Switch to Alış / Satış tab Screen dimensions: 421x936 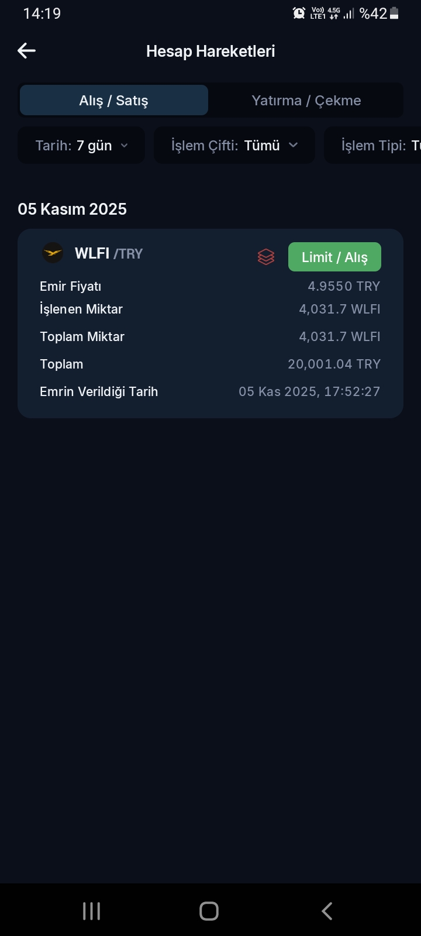click(x=114, y=101)
